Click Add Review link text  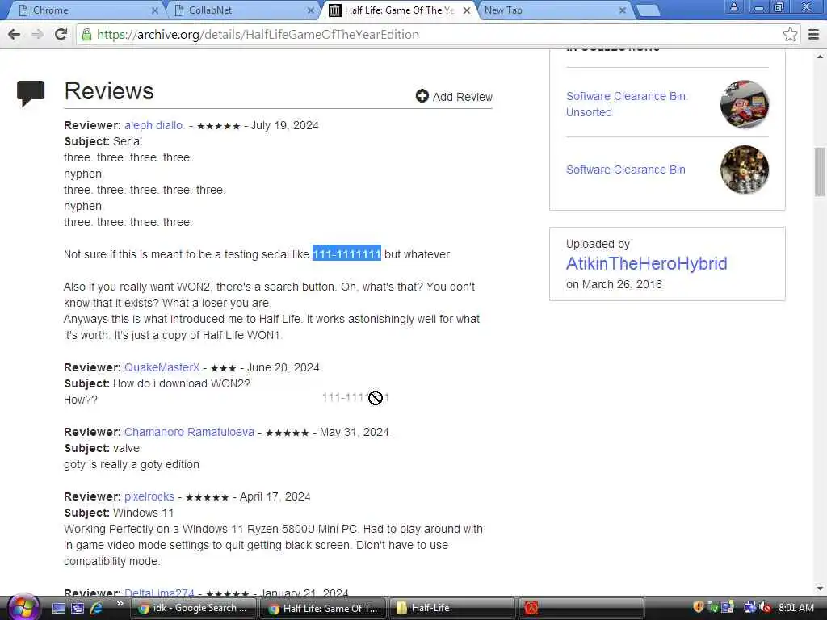click(x=463, y=97)
